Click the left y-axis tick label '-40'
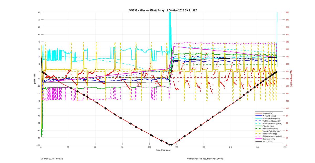Screen dimensions: 315x163 39,101
